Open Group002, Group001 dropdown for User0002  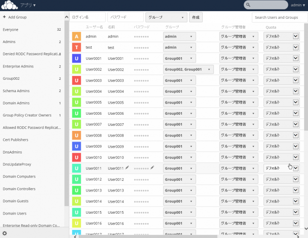pyautogui.click(x=188, y=70)
